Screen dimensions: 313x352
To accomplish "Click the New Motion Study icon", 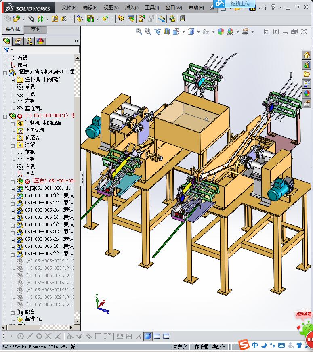I will point(121,19).
